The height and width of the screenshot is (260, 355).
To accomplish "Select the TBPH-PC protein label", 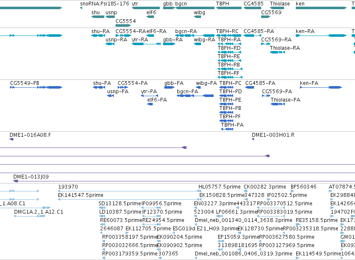I will (230, 83).
